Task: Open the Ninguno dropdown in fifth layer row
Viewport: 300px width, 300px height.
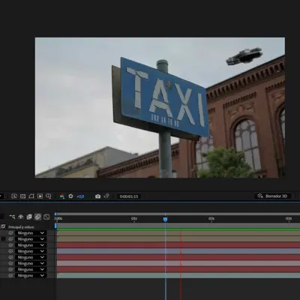Action: (31, 257)
